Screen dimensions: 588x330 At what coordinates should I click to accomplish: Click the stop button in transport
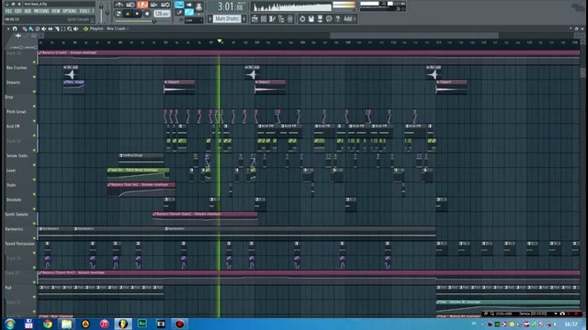(137, 14)
